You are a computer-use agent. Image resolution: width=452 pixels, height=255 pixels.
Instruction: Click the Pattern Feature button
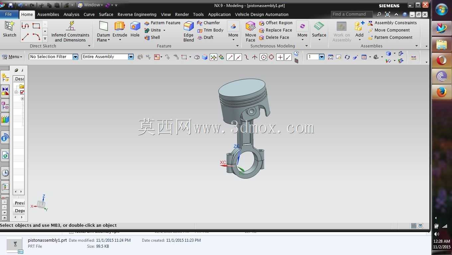tap(162, 23)
